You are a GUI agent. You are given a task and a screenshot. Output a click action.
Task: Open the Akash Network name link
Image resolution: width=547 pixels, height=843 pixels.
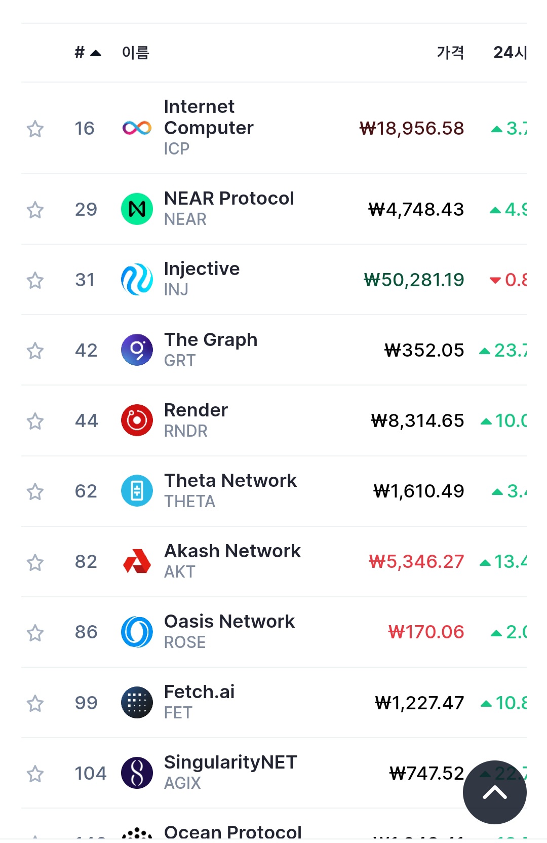point(232,551)
